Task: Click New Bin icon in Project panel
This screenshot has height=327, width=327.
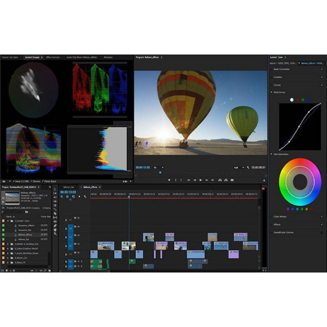Action: coord(49,270)
